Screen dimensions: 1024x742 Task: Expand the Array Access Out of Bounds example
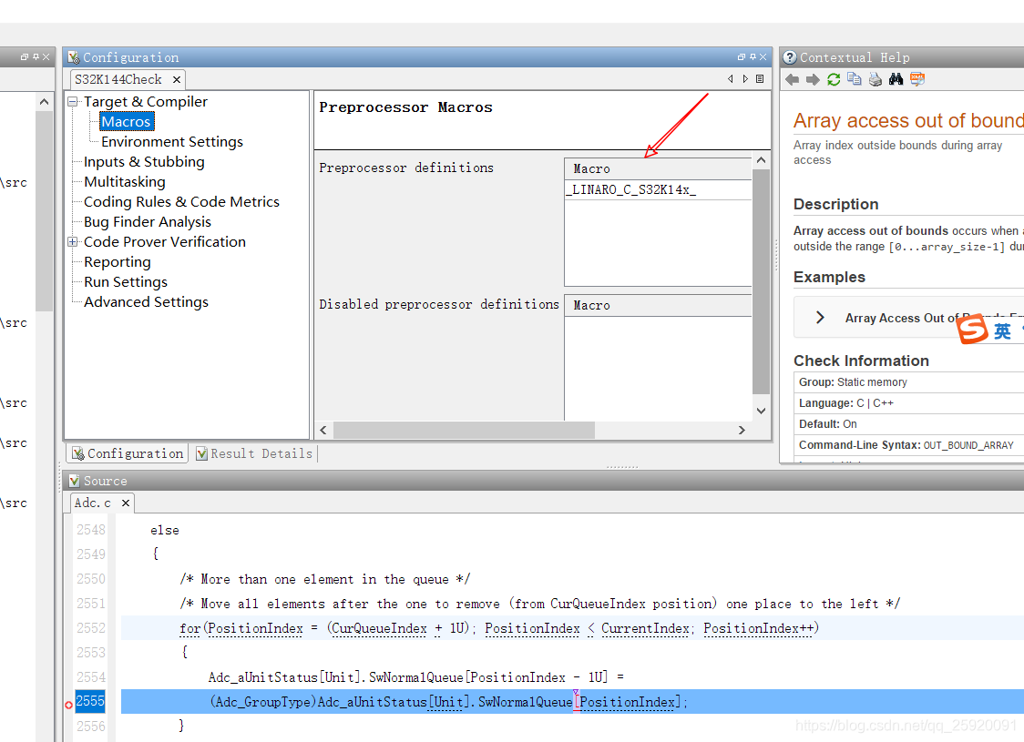pyautogui.click(x=820, y=318)
